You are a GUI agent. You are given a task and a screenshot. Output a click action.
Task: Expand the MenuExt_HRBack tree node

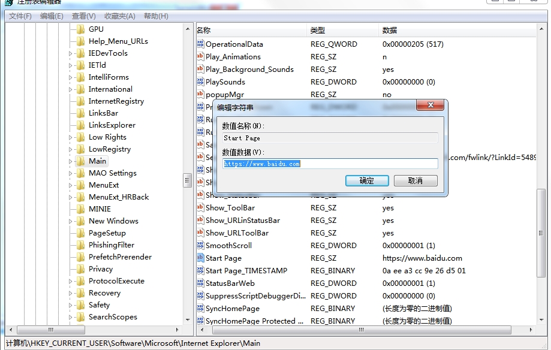click(70, 197)
